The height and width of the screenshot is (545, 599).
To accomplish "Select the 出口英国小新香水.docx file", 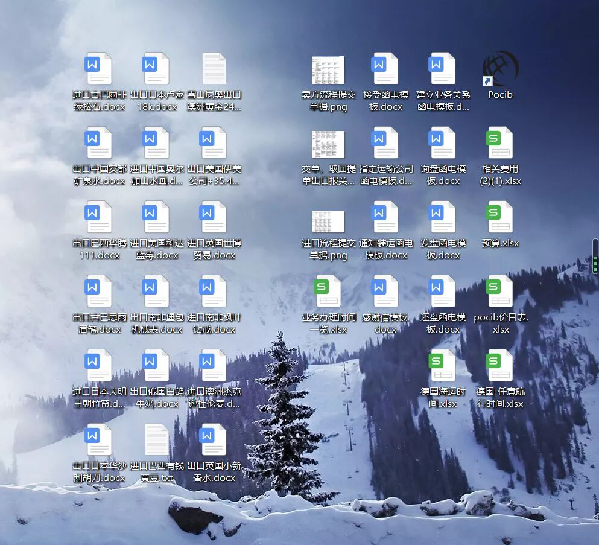I will click(x=214, y=440).
